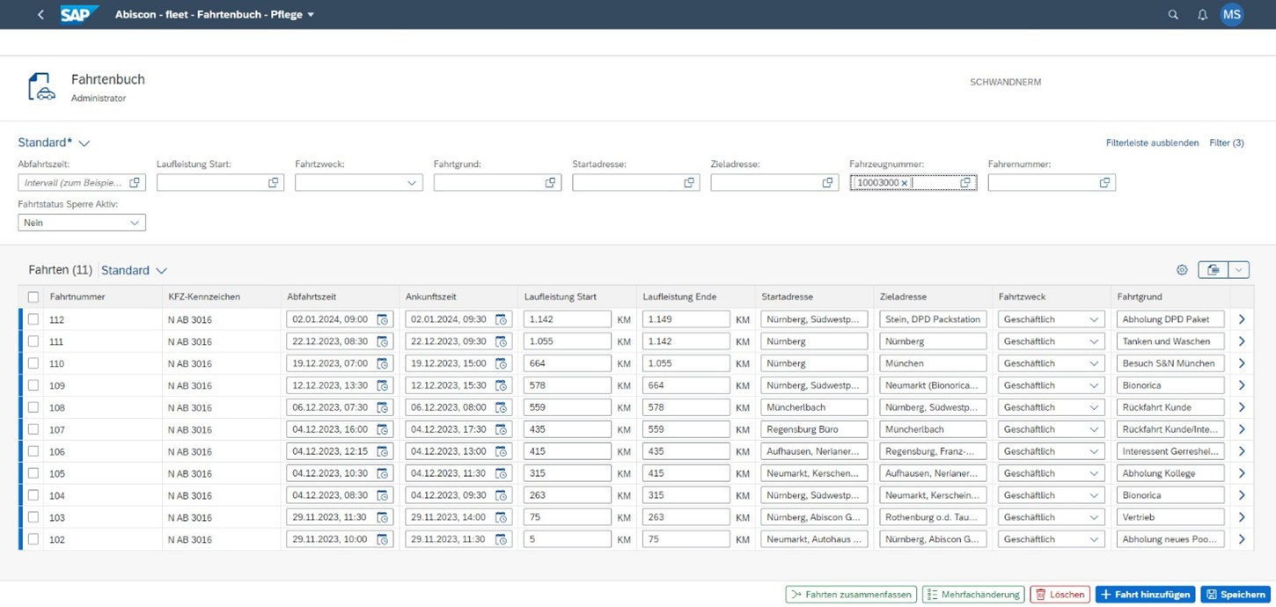Open value help for Fahrzeugnummer filter
1276x607 pixels.
tap(965, 183)
